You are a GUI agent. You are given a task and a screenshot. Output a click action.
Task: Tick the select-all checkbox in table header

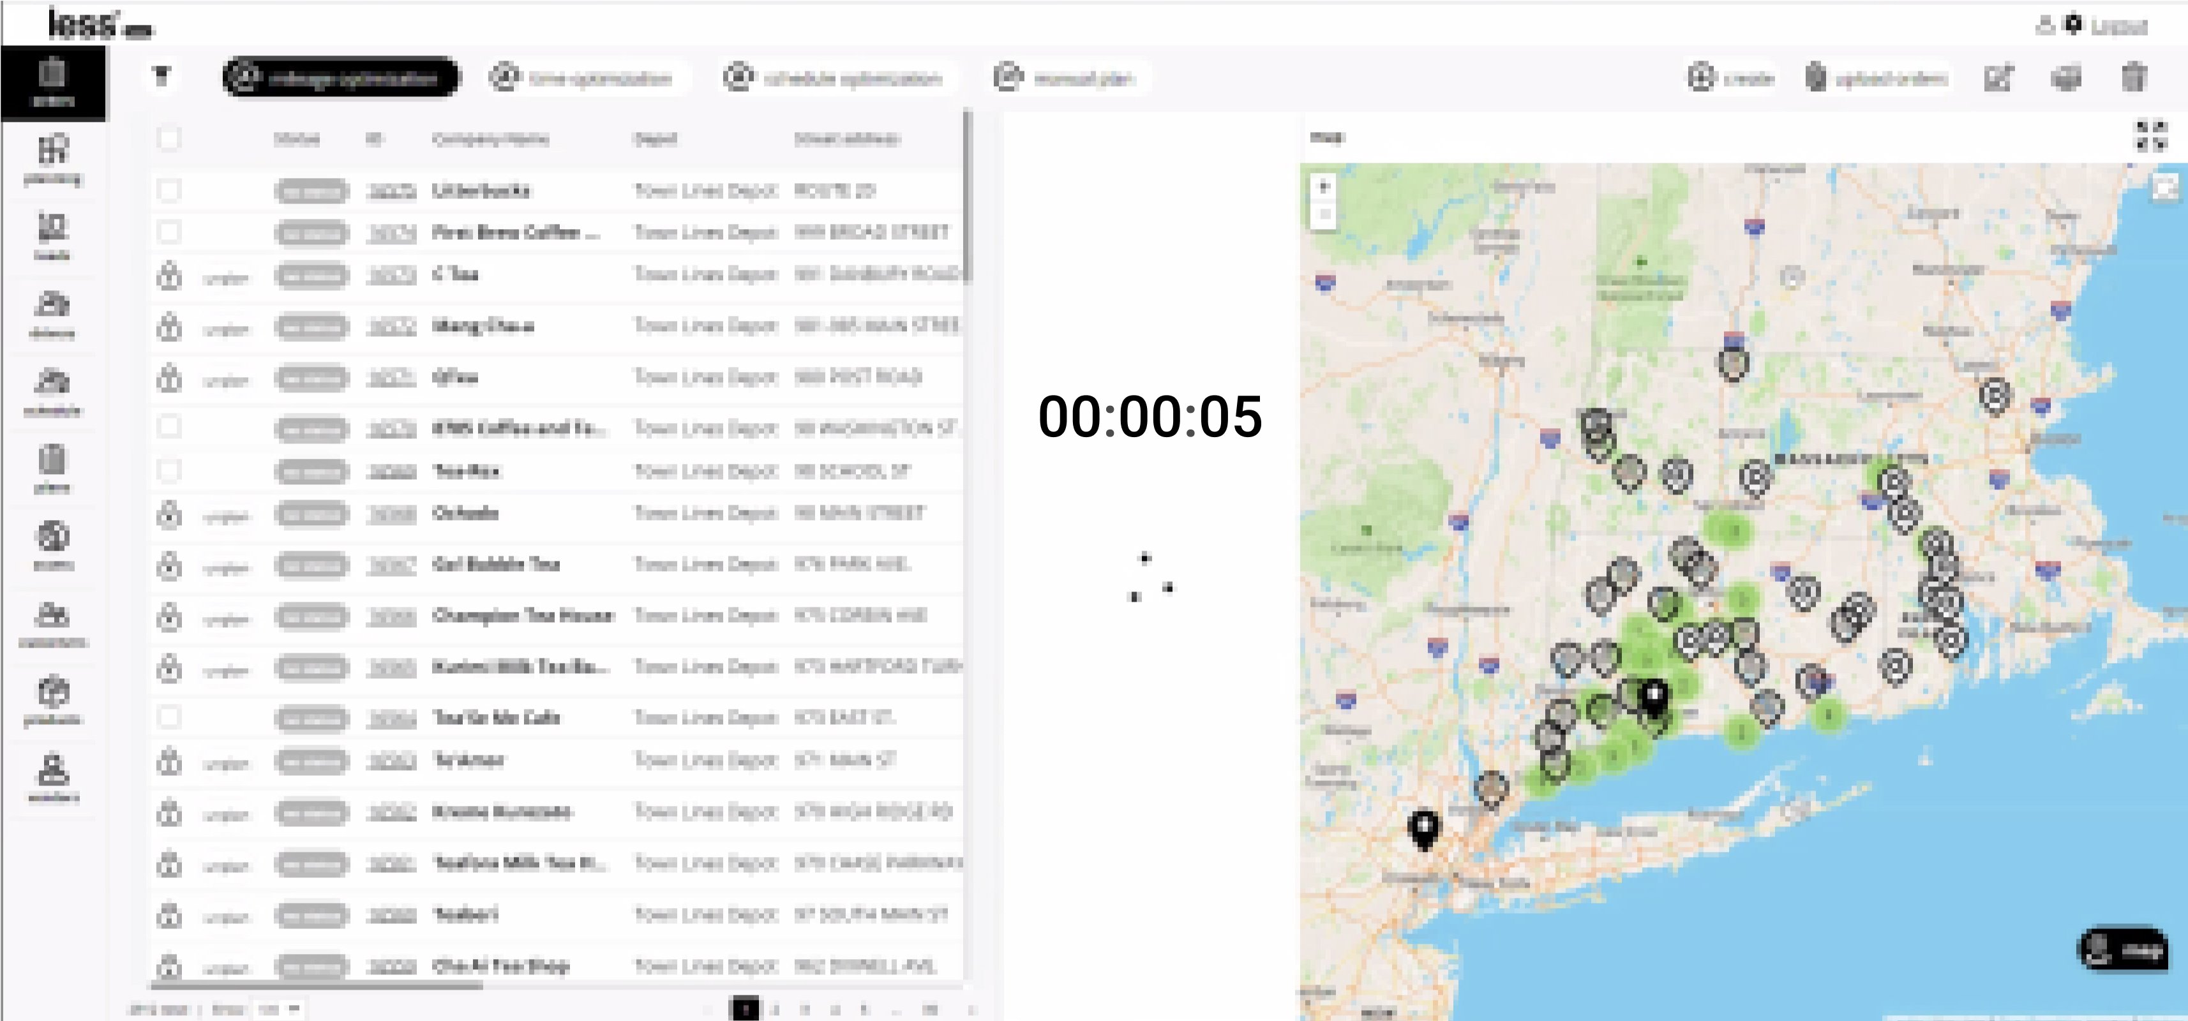pos(169,138)
